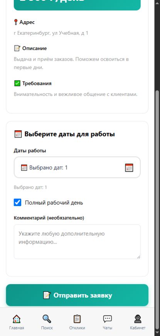Click the Выберите даты для работы heading
This screenshot has height=336, width=160.
coord(70,134)
